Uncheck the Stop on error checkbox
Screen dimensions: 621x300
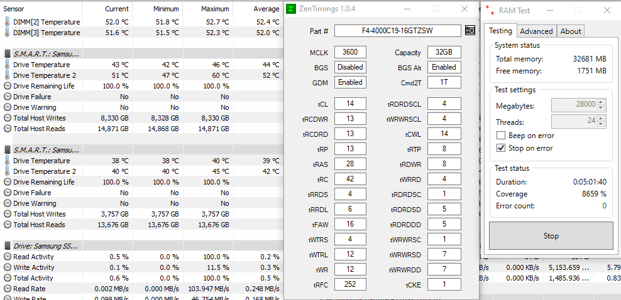pyautogui.click(x=501, y=148)
